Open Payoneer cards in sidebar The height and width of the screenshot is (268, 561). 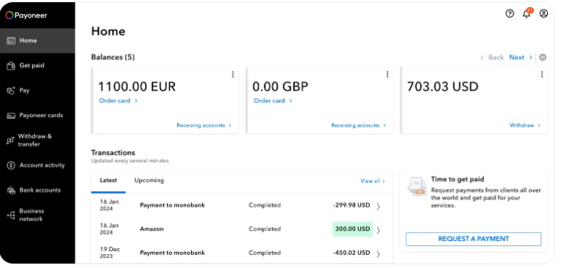tap(37, 116)
